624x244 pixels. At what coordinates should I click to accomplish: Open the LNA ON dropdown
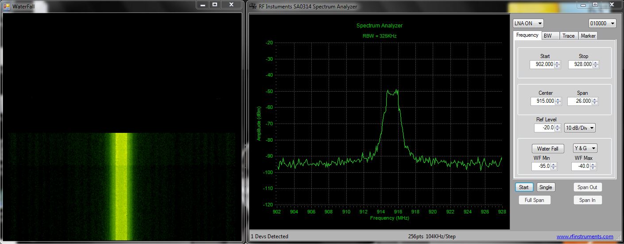(x=528, y=23)
